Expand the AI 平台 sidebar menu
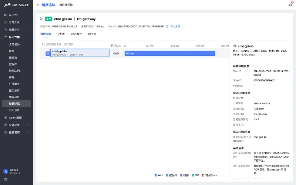 coord(16,15)
